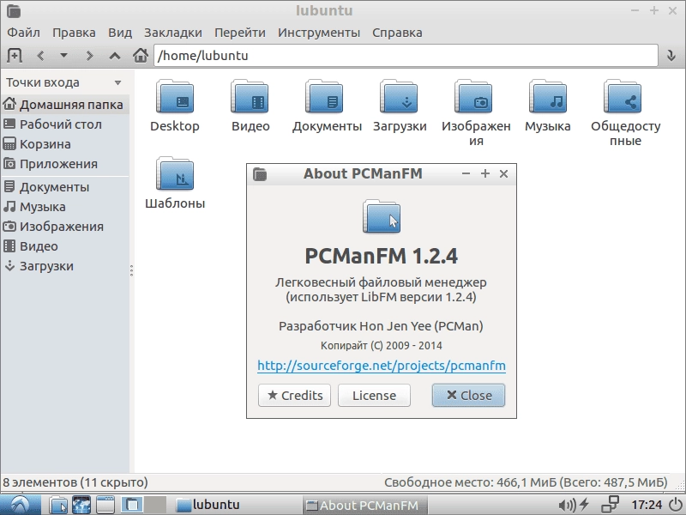This screenshot has height=515, width=686.
Task: Go back to the previous folder
Action: pos(40,56)
